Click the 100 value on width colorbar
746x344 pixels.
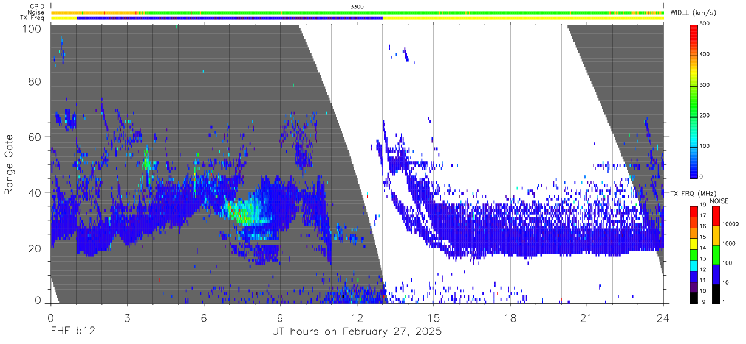[705, 146]
